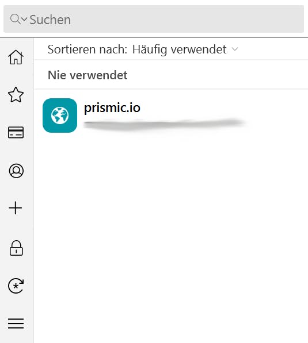The image size is (308, 343).
Task: Open the Häufig verwendet sort dropdown
Action: tap(185, 49)
